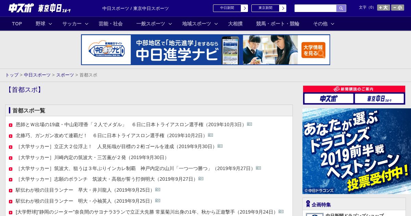Open the 芸能・社会 navigation item
The height and width of the screenshot is (216, 411).
(x=111, y=24)
